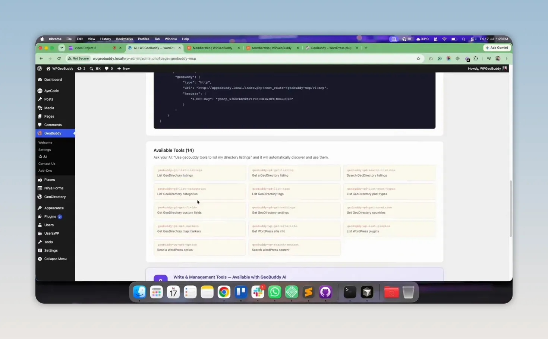The height and width of the screenshot is (339, 548).
Task: Open the Apple menu
Action: coord(42,39)
